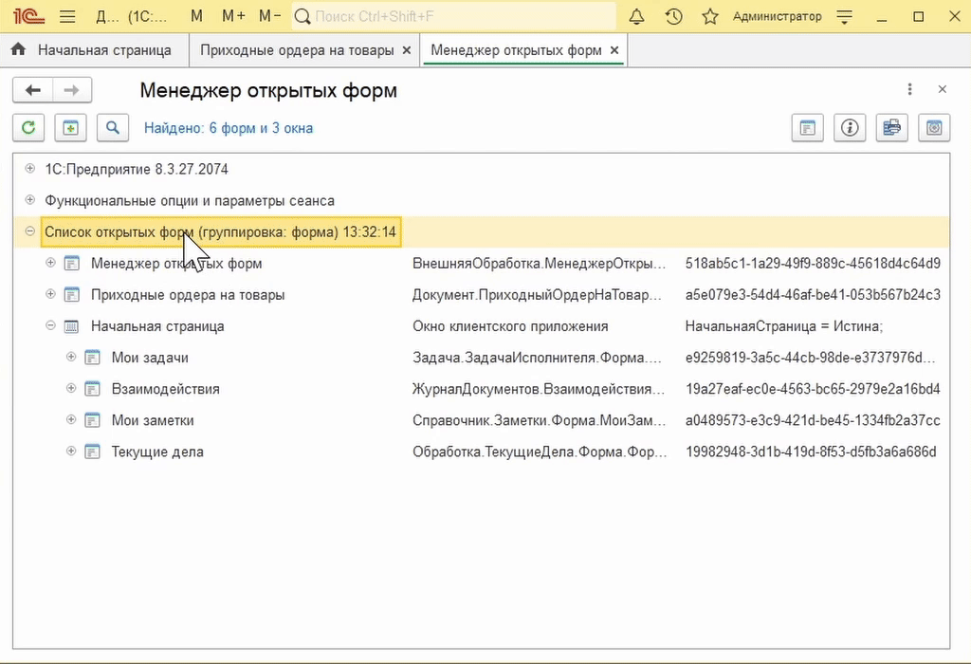Viewport: 971px width, 664px height.
Task: Click GUID '19982948-3d1b-419d-8f53-d5fb3a6a686d'
Action: click(811, 452)
